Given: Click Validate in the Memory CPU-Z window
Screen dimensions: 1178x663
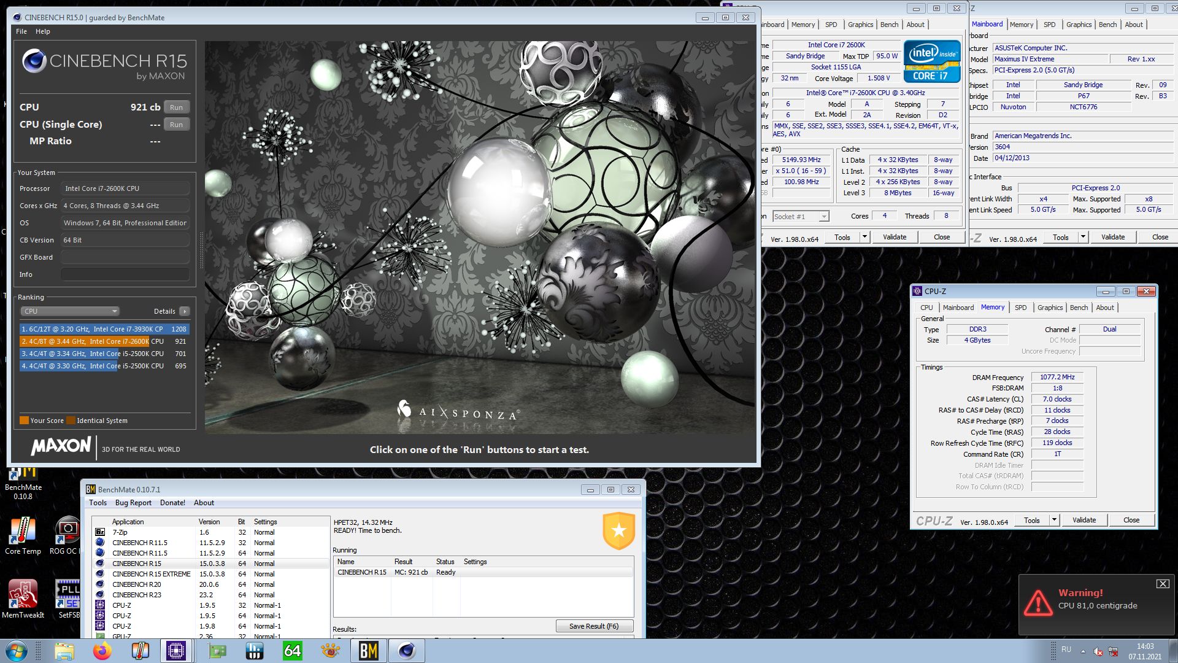Looking at the screenshot, I should 1084,520.
